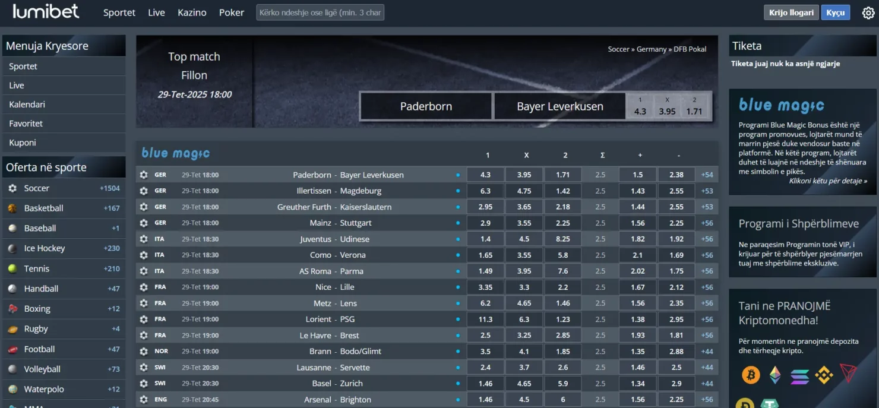Screen dimensions: 879x408
Task: Open Kalendari in the main menu
Action: tap(27, 105)
